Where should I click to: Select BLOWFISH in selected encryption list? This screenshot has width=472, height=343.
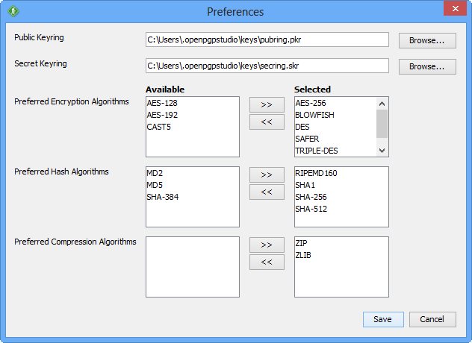(314, 115)
